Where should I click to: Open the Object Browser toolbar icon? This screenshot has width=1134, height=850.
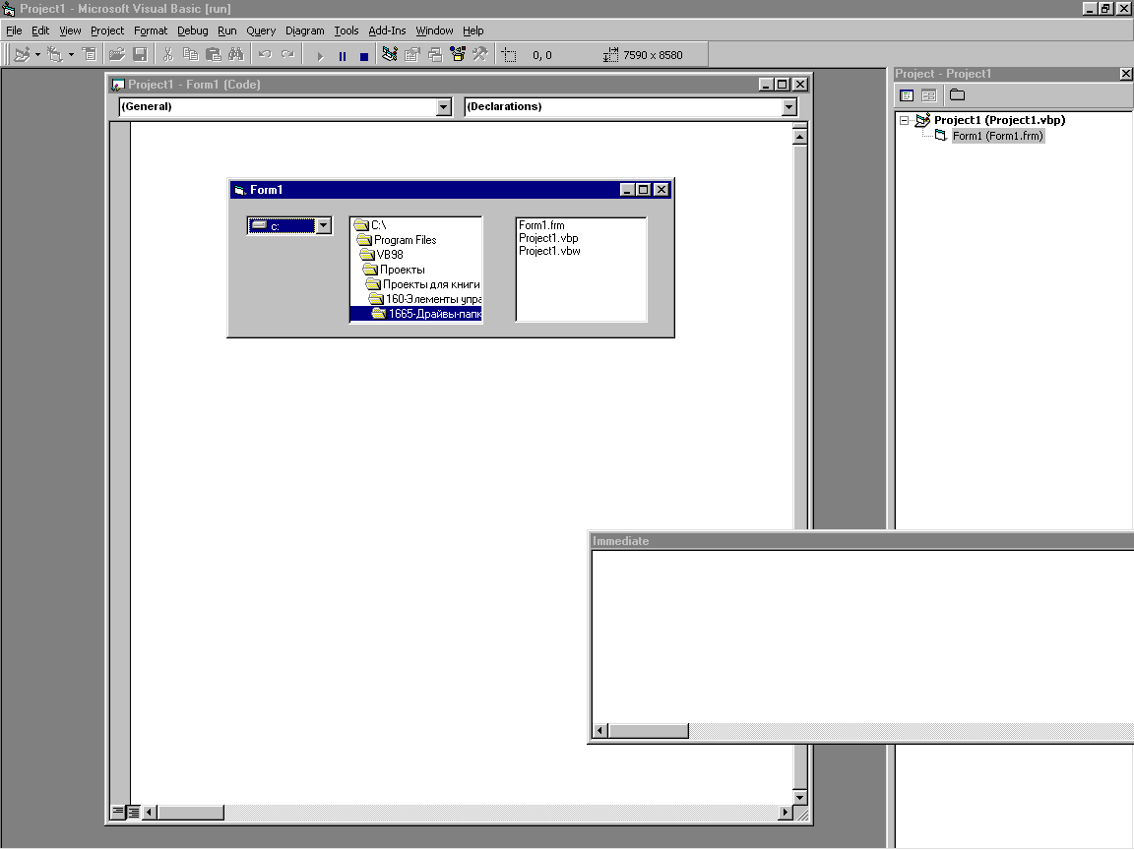click(x=457, y=54)
